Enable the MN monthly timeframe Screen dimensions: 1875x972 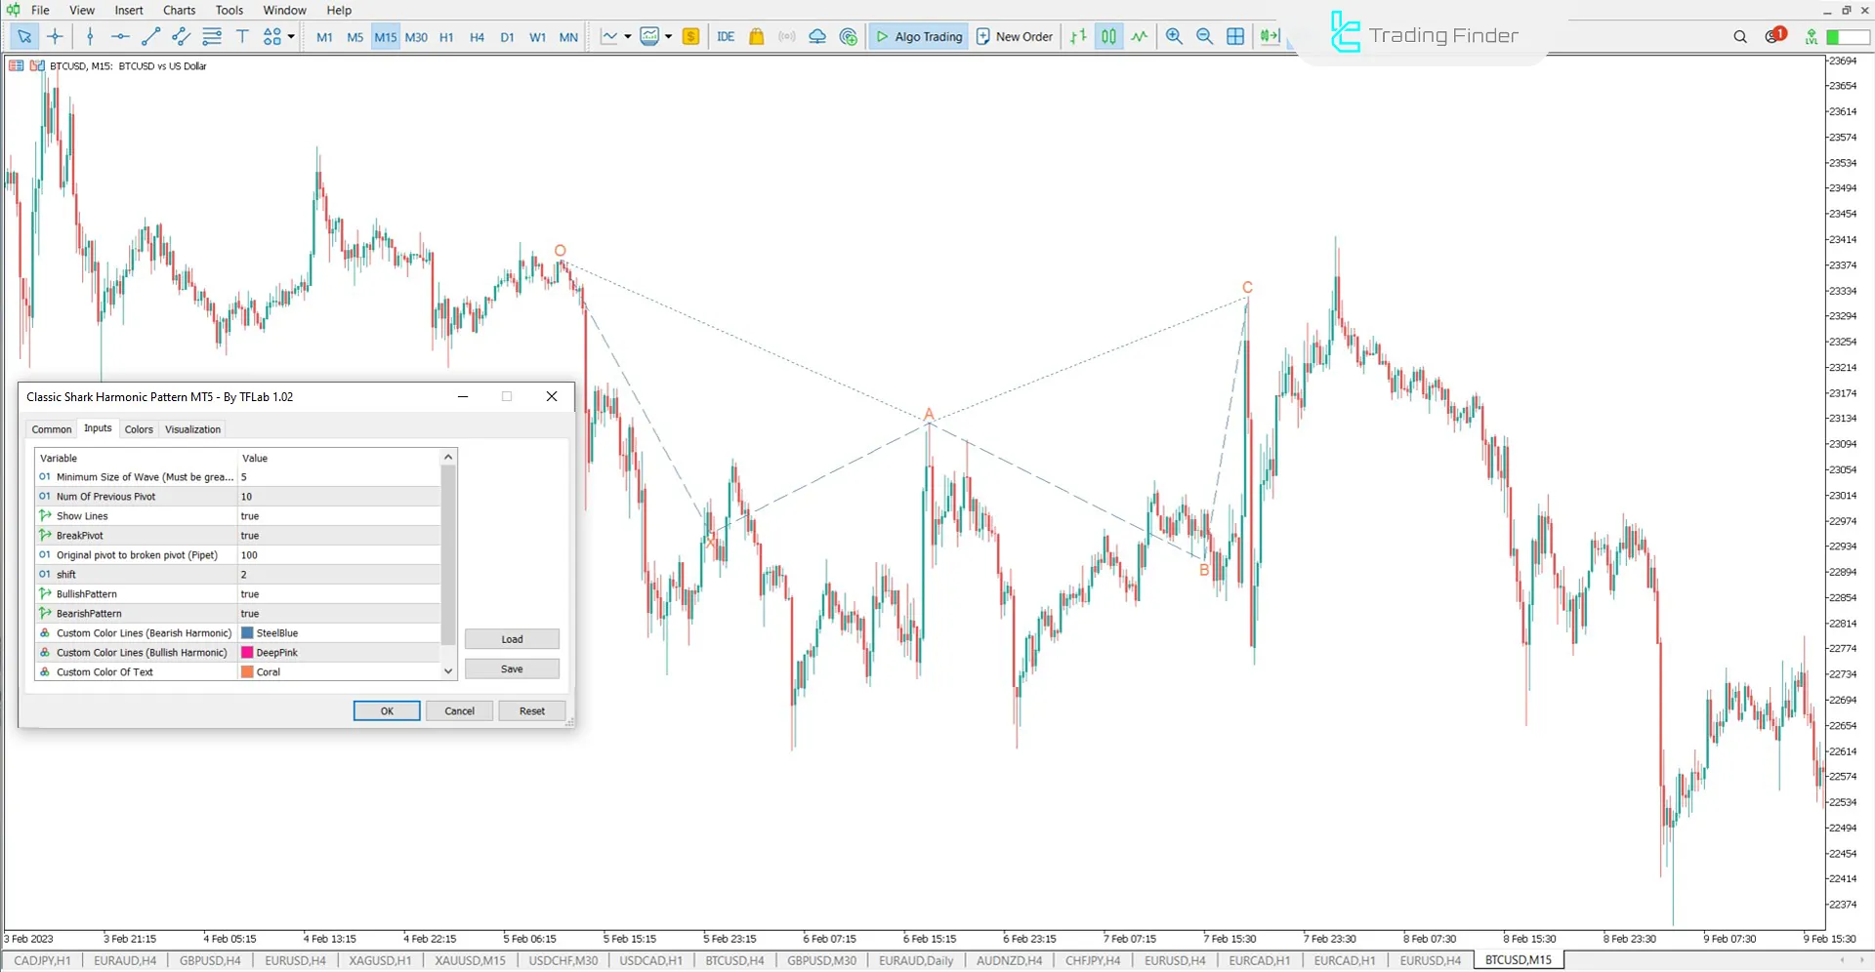click(568, 37)
